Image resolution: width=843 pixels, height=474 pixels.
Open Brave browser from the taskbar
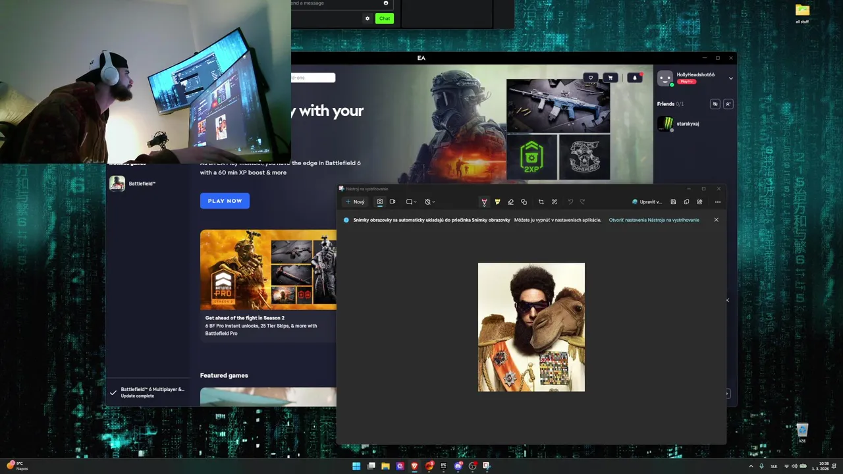pos(414,466)
